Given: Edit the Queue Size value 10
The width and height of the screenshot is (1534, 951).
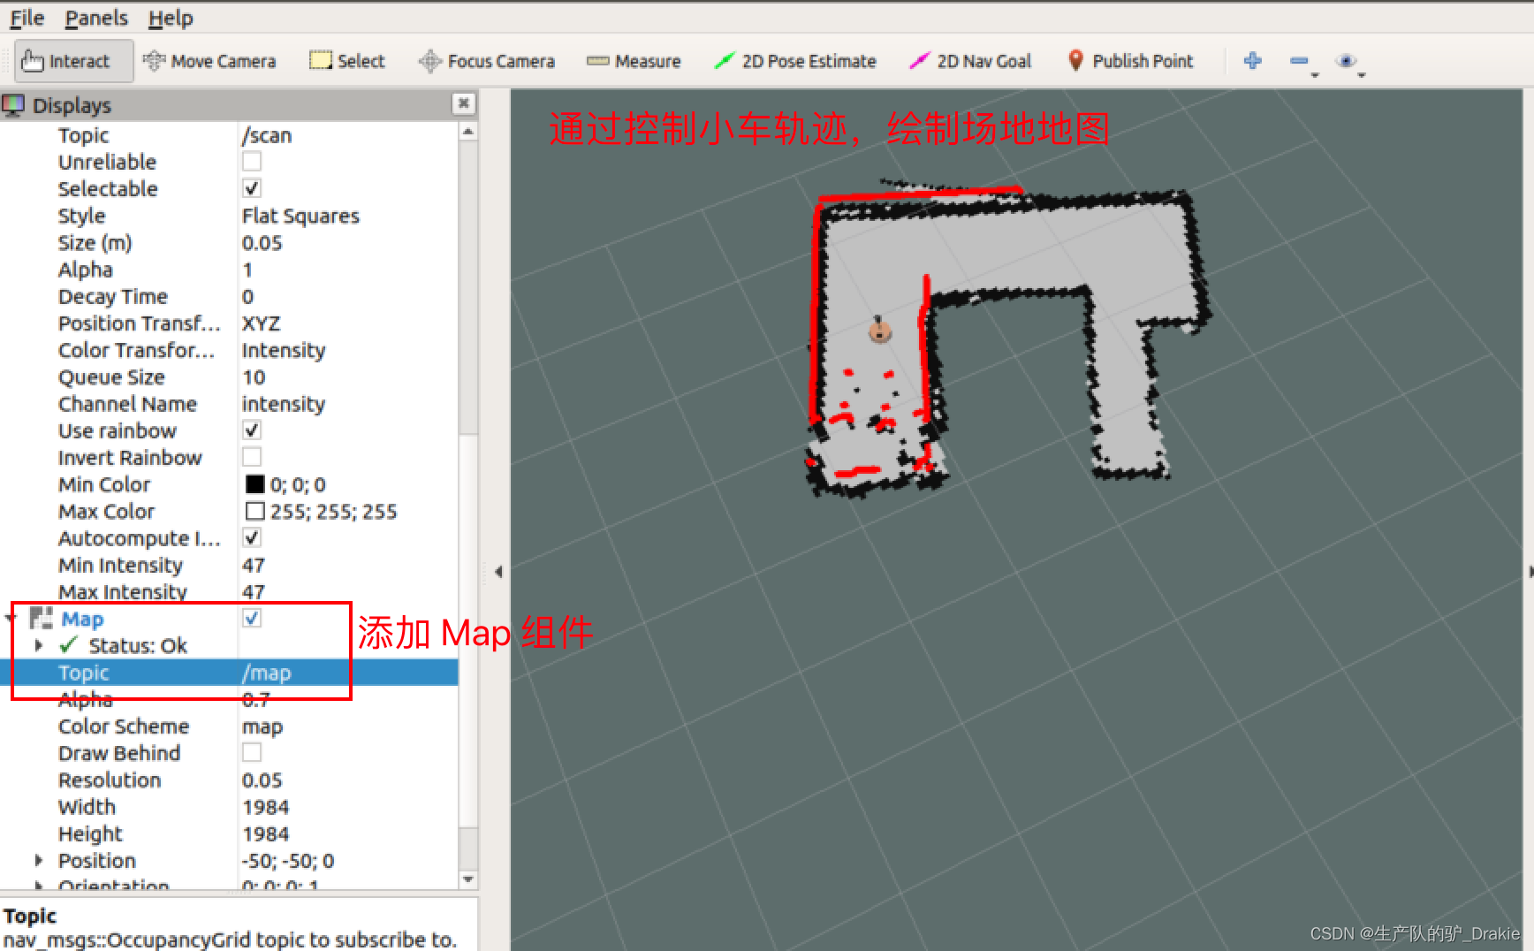Looking at the screenshot, I should point(348,377).
